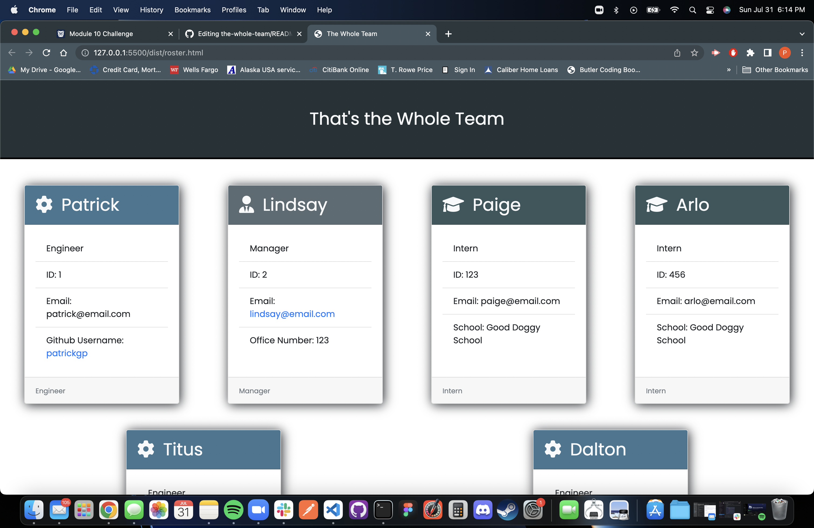Screen dimensions: 814x528
Task: Click the Wi-Fi icon in menu bar
Action: tap(674, 10)
